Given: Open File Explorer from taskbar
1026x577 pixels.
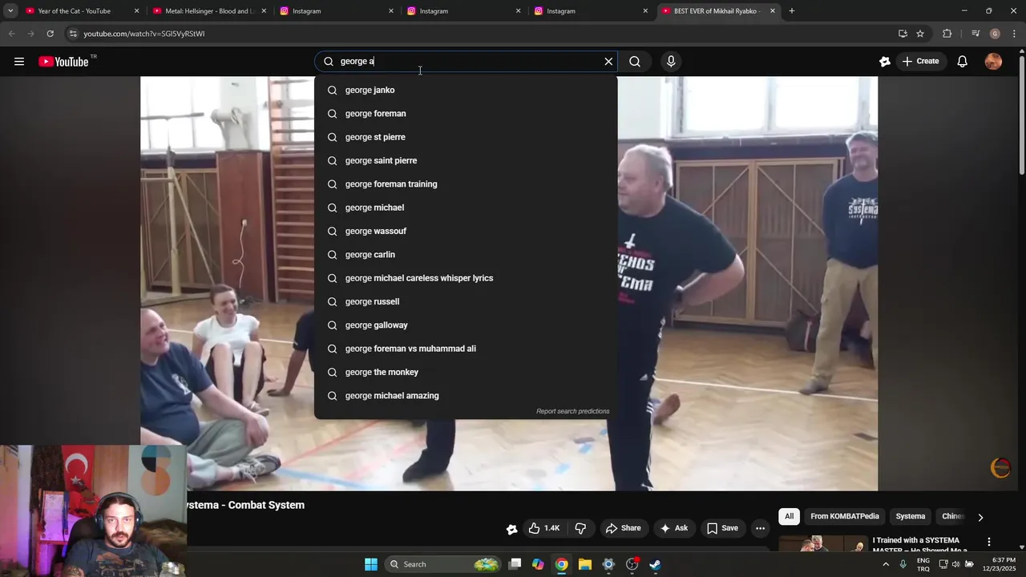Looking at the screenshot, I should (x=584, y=564).
